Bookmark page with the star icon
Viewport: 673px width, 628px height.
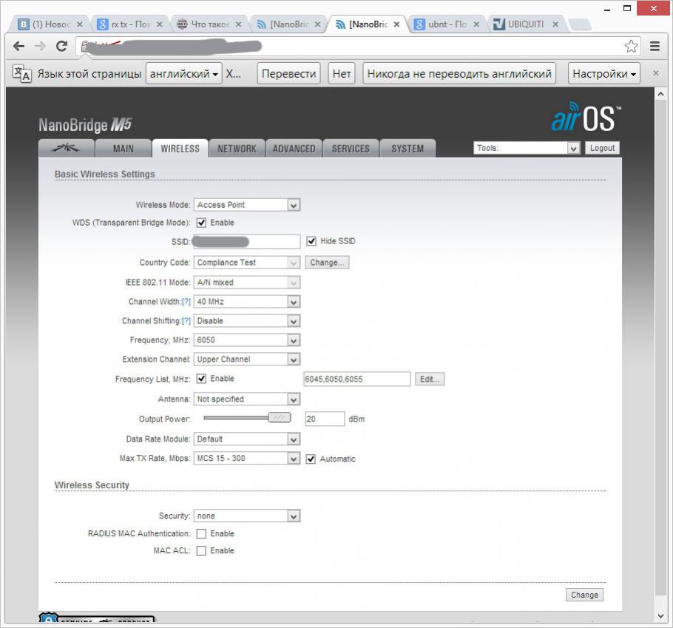[631, 47]
